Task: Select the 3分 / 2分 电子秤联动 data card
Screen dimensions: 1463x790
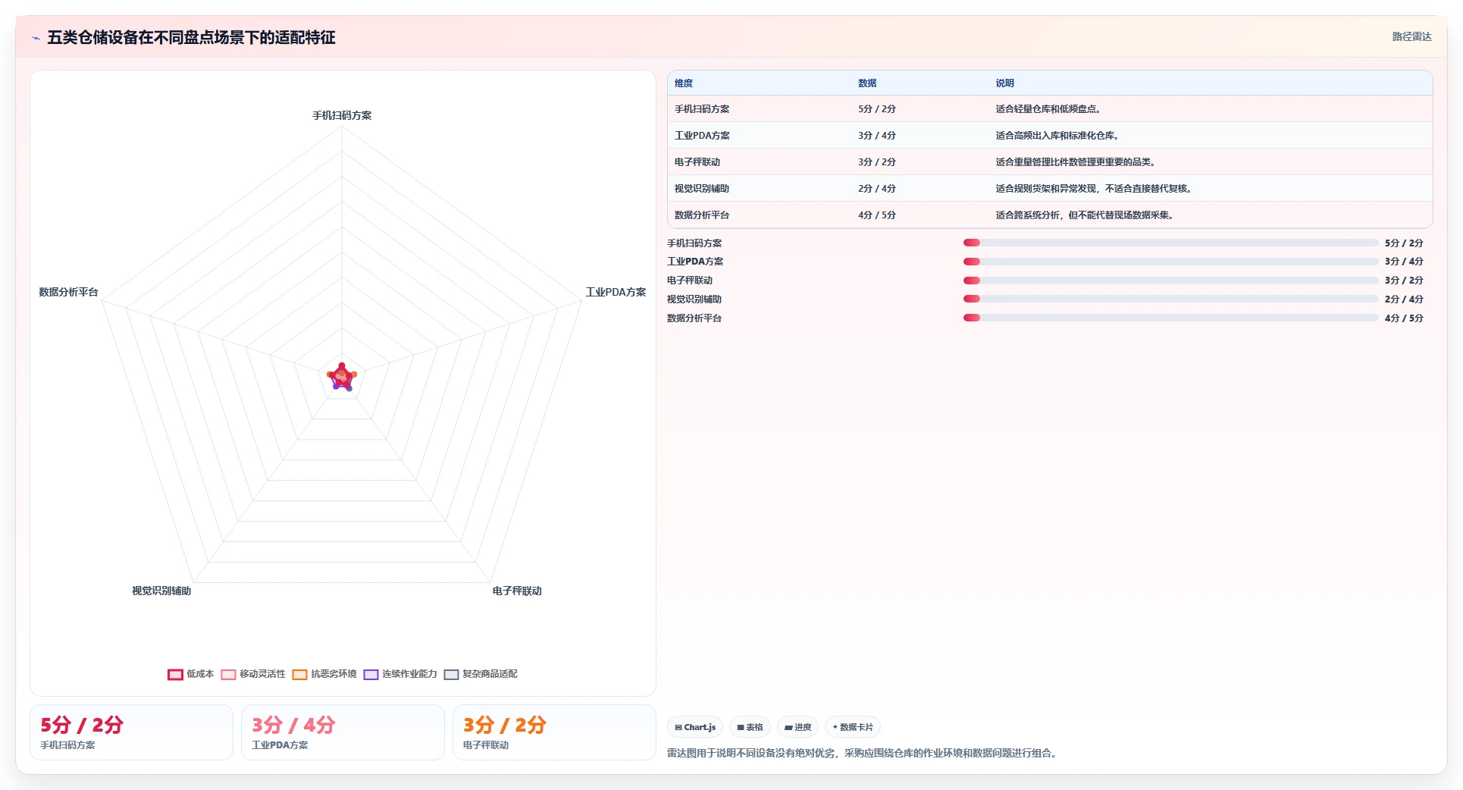Action: click(x=554, y=732)
